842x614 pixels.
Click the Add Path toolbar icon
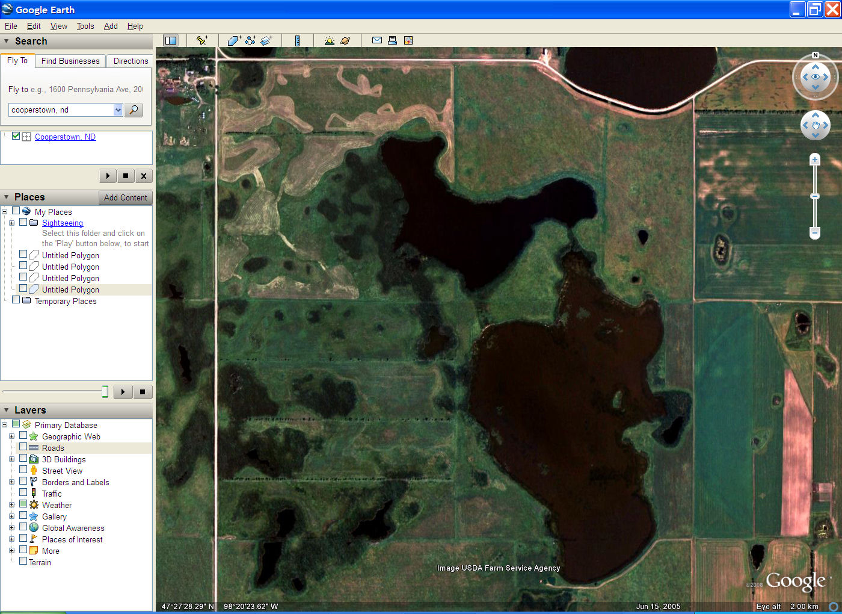click(x=250, y=40)
